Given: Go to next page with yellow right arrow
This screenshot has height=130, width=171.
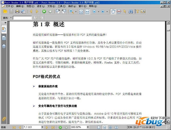Looking at the screenshot, I should point(37,11).
